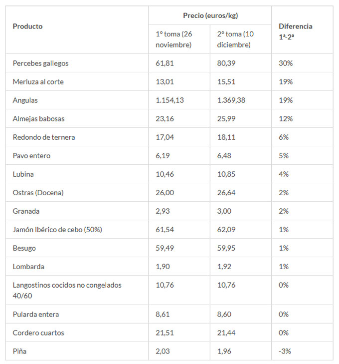Select the Almejas babosas product cell
This screenshot has height=364, width=339.
click(x=39, y=119)
